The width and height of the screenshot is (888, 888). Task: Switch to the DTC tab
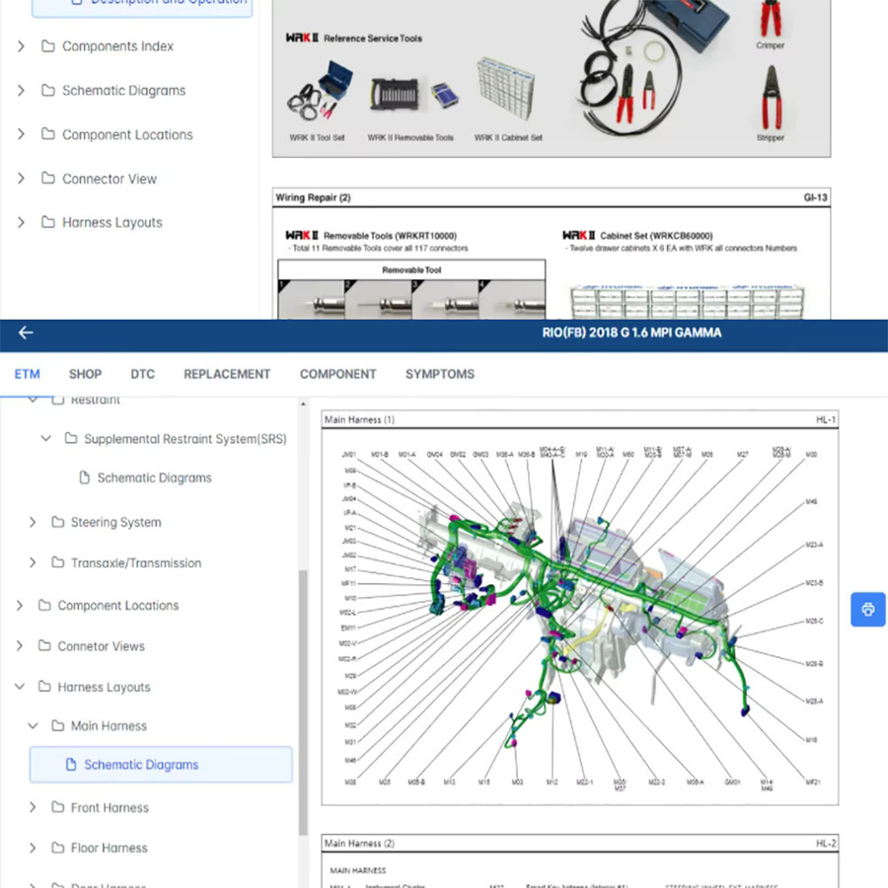pos(143,374)
